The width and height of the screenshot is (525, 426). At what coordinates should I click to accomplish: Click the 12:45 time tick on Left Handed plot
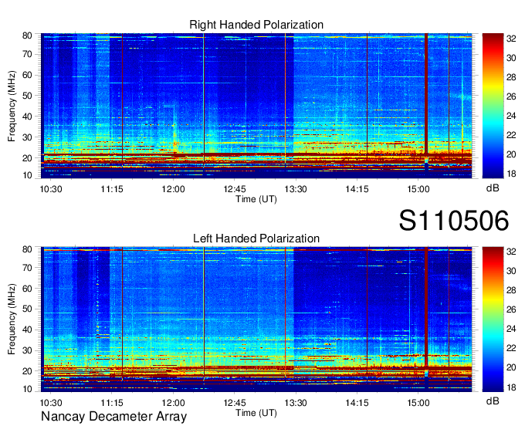[235, 403]
